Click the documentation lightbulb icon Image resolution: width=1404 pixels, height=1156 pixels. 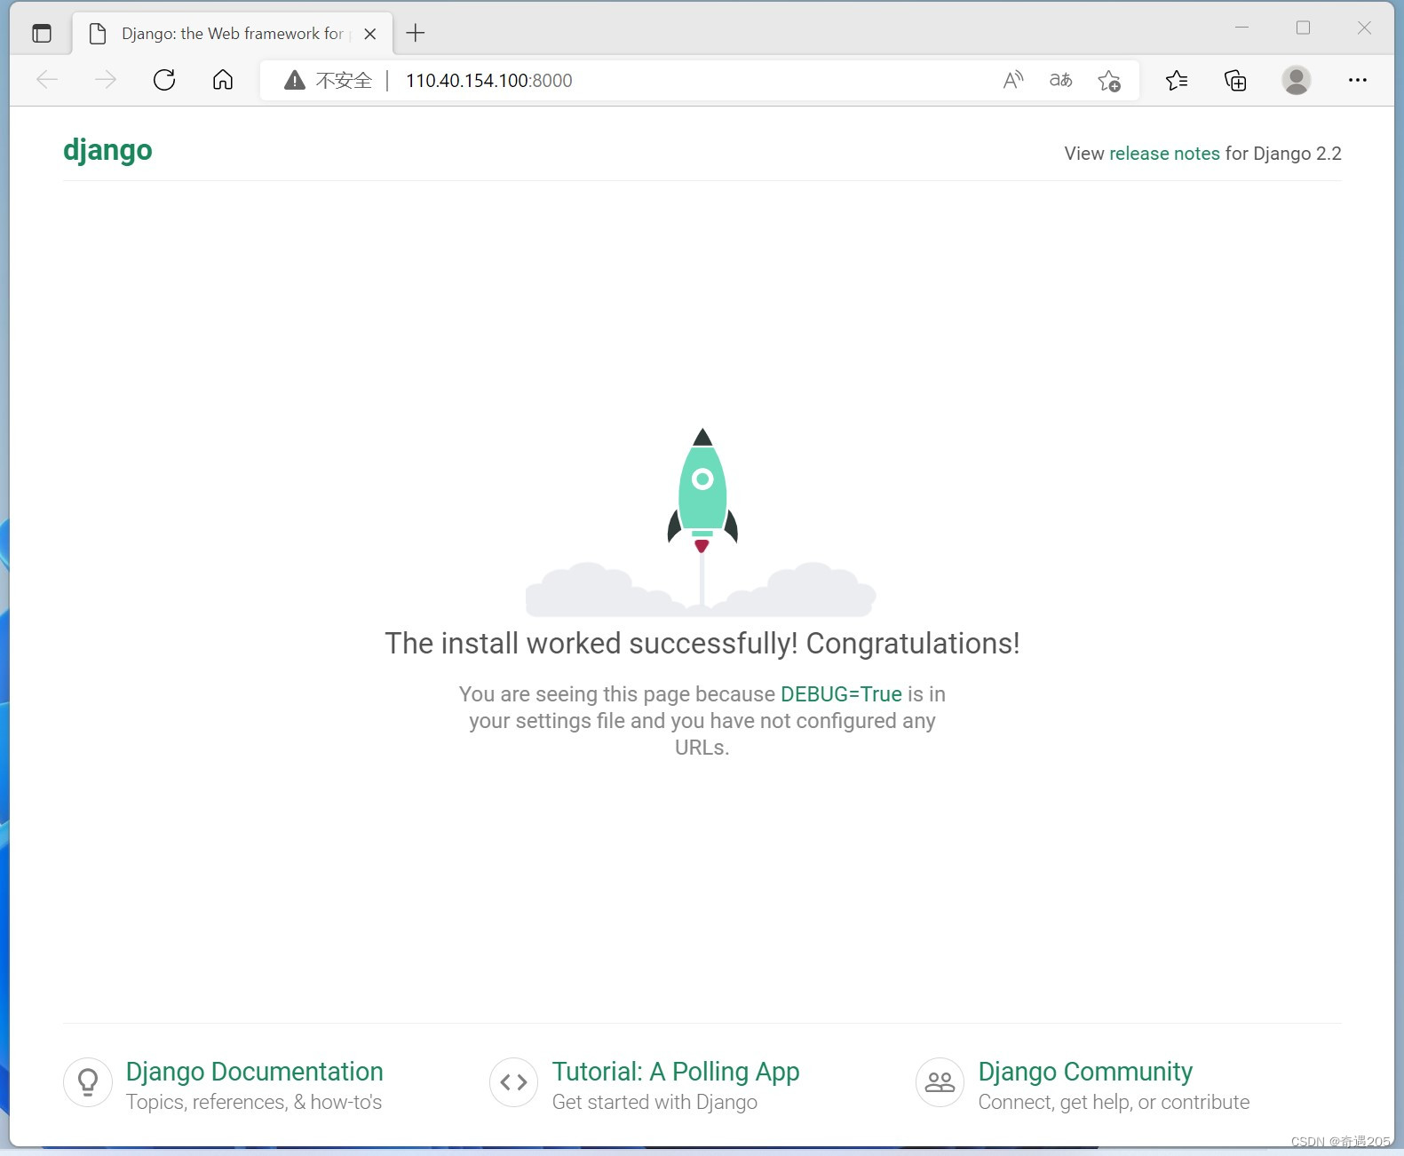point(88,1082)
